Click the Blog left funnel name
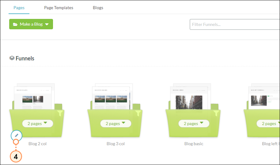This screenshot has height=165, width=280. pyautogui.click(x=271, y=144)
